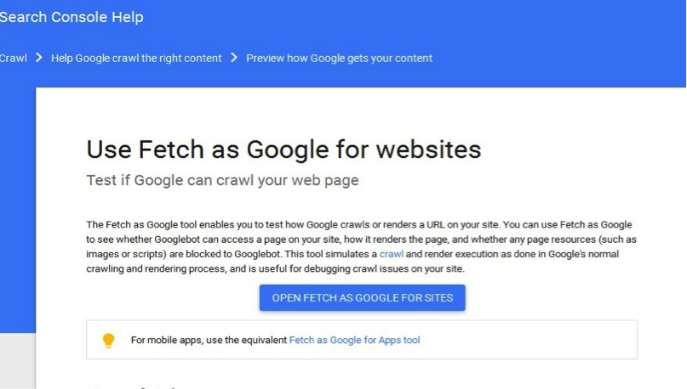Follow the crawl hyperlink in the paragraph
Viewport: 687px width, 389px height.
click(x=392, y=254)
